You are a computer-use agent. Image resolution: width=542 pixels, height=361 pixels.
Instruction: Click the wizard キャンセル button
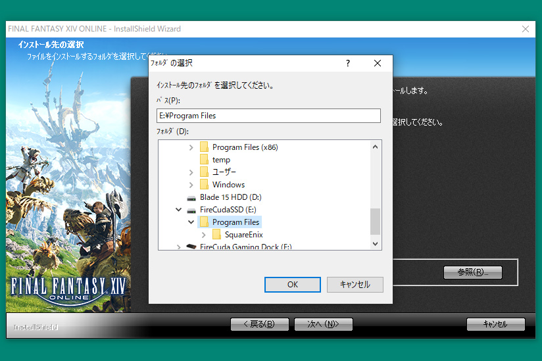pyautogui.click(x=496, y=324)
